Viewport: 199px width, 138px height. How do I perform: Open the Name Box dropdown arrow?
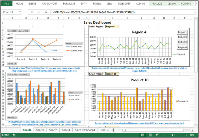pos(20,12)
